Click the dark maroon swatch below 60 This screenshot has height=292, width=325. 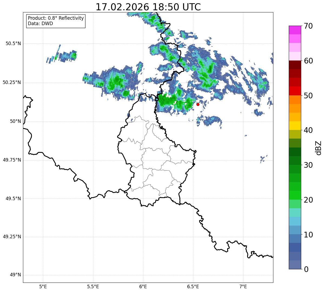pyautogui.click(x=295, y=65)
